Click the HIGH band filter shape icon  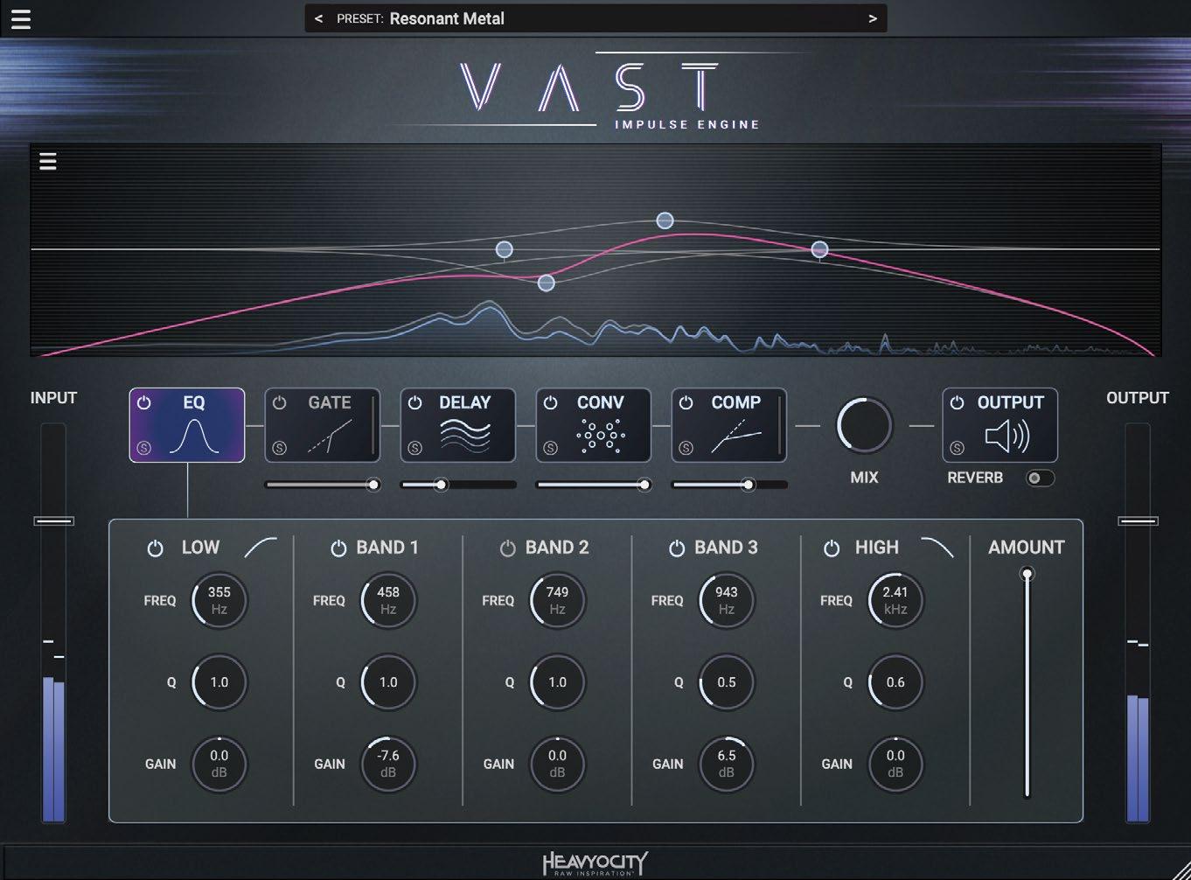coord(937,548)
